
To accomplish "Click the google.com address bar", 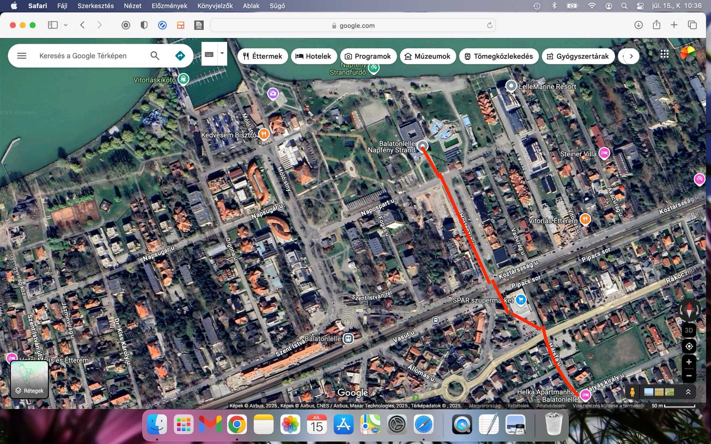I will coord(353,25).
